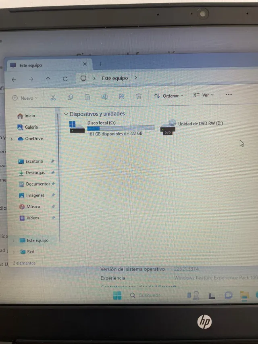This screenshot has height=344, width=258.
Task: Open the Ordenar sort dropdown
Action: point(169,96)
